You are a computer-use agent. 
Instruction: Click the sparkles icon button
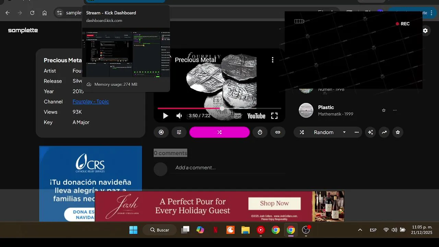tap(370, 132)
